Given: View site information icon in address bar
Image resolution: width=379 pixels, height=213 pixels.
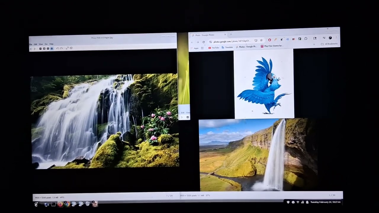Looking at the screenshot, I should [211, 42].
